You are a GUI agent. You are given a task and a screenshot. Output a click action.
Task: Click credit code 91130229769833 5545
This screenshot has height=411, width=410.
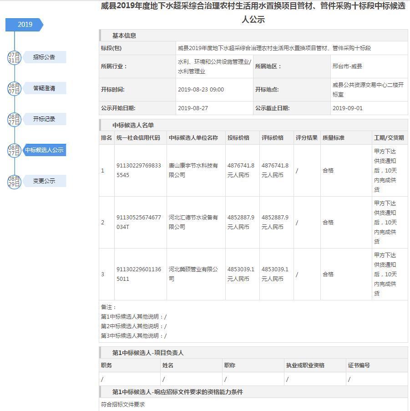point(138,170)
